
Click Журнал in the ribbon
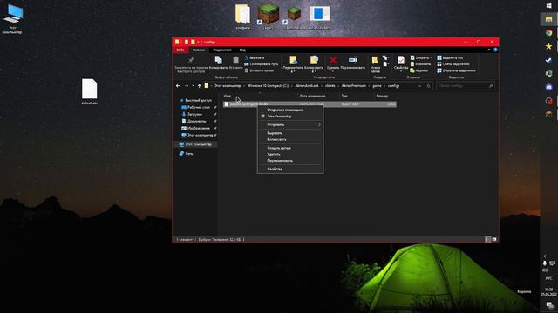pyautogui.click(x=419, y=70)
